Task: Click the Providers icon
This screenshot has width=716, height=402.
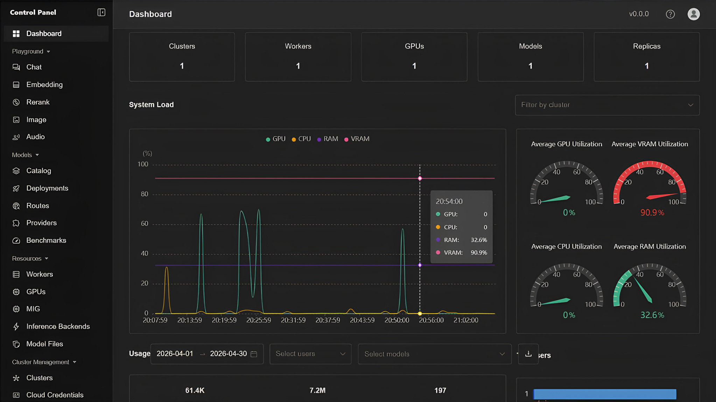Action: pyautogui.click(x=16, y=223)
